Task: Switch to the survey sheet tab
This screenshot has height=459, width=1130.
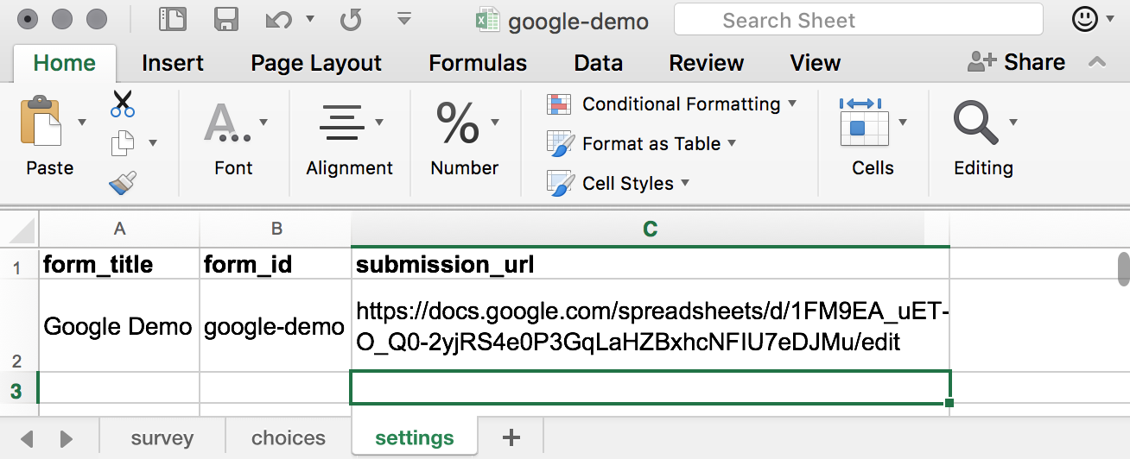Action: point(162,438)
